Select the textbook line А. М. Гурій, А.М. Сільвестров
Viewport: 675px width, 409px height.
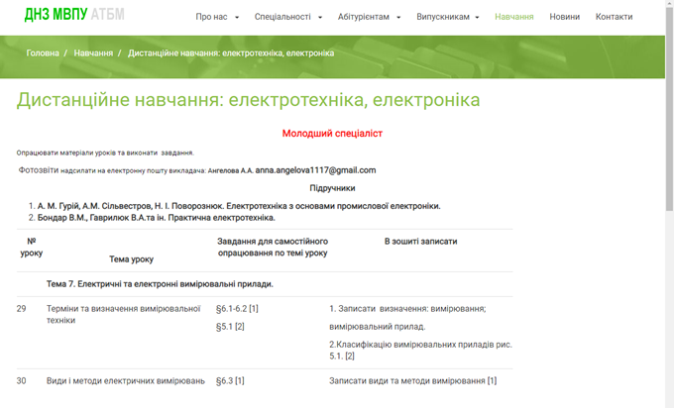click(x=239, y=206)
